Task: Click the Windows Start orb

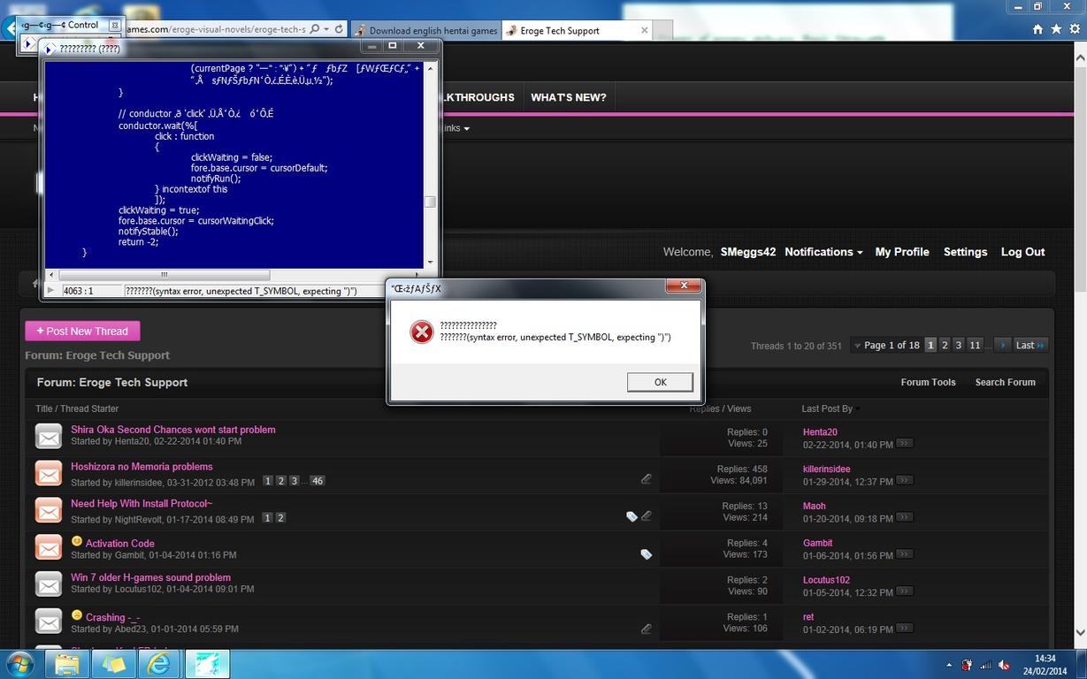Action: point(19,663)
